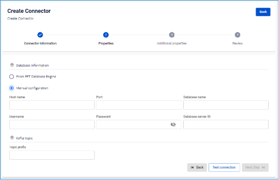Open the Properties step label
Image resolution: width=279 pixels, height=180 pixels.
(106, 43)
